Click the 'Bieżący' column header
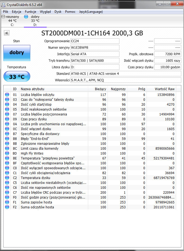The image size is (184, 251). coord(98,89)
